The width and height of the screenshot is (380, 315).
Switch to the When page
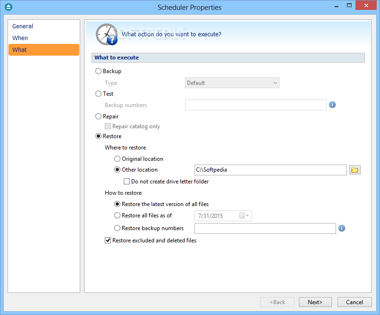[44, 38]
